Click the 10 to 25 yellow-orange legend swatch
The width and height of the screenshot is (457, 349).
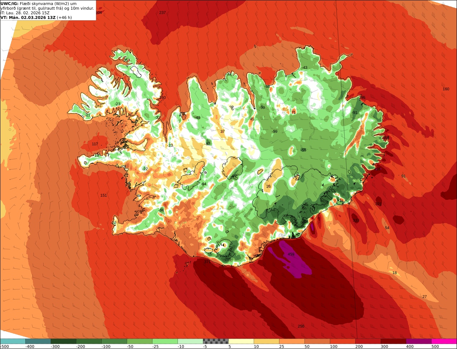(266, 341)
